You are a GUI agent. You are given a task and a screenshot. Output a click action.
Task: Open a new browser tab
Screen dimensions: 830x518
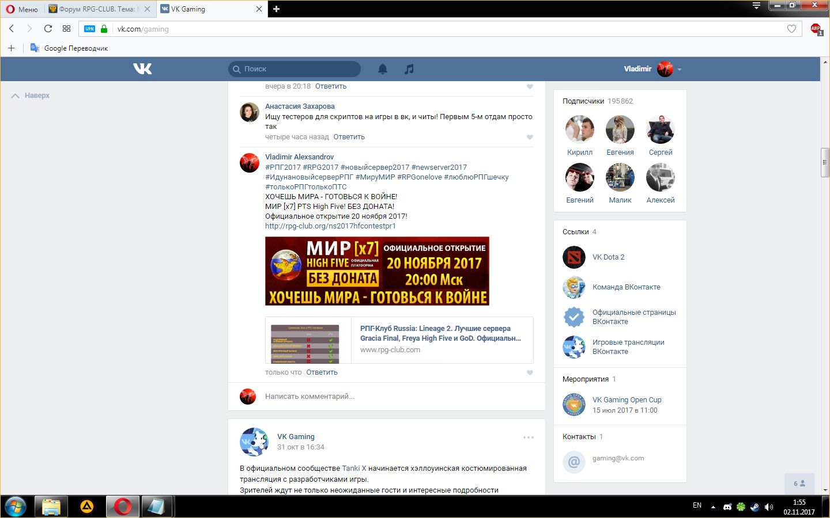click(x=276, y=9)
